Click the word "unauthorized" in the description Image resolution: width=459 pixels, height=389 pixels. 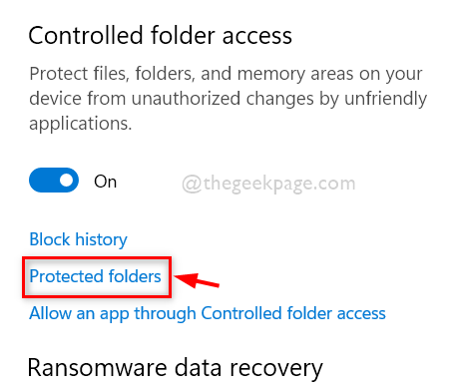[186, 99]
